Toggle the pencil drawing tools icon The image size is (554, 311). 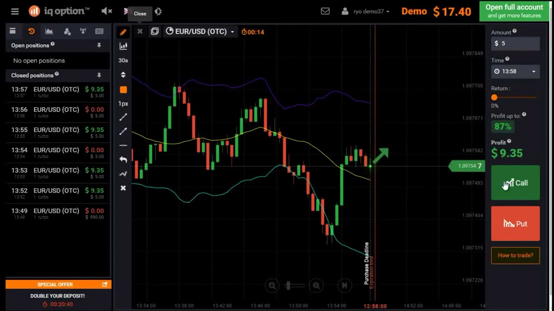coord(123,32)
